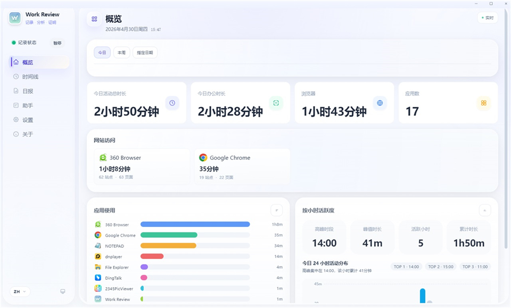Pause recording with the 暂停 button
511x308 pixels.
coord(57,43)
